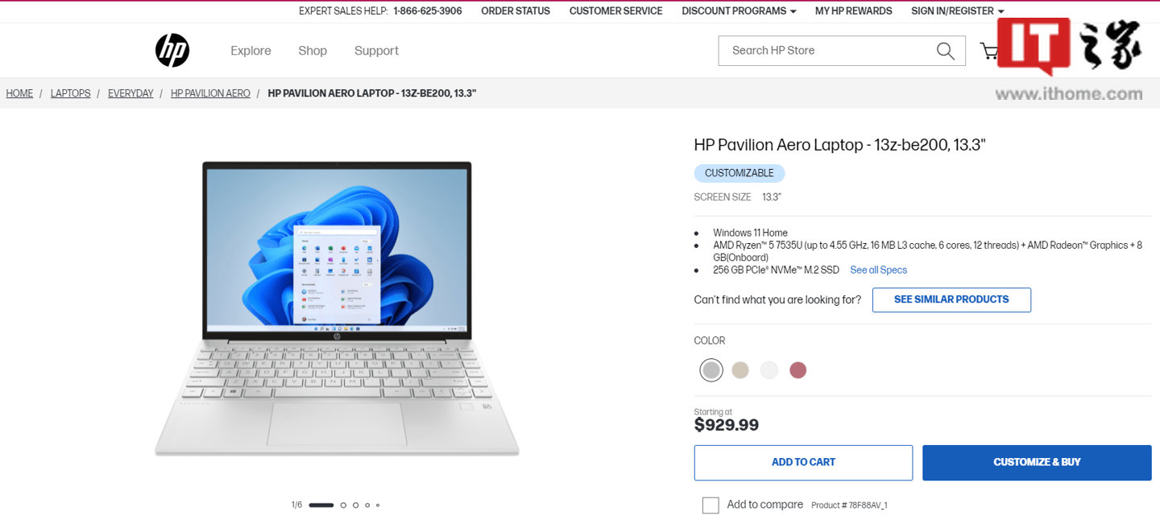Select the third carousel image dot

pyautogui.click(x=355, y=505)
